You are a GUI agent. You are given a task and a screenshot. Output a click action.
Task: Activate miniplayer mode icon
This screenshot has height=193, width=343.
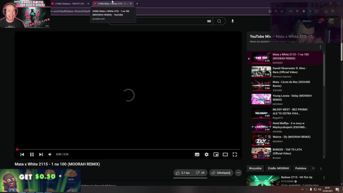click(216, 154)
